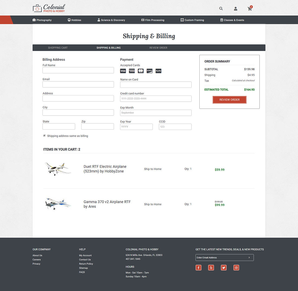Image resolution: width=298 pixels, height=291 pixels.
Task: Click the Instagram footer icon
Action: click(x=236, y=267)
